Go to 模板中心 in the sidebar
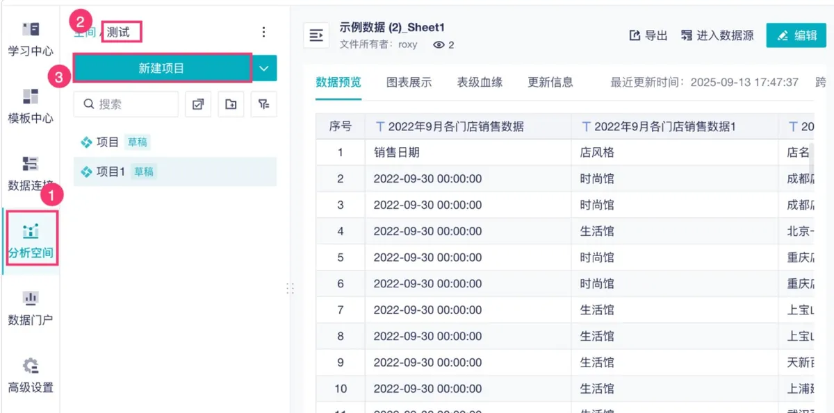834x413 pixels. pos(31,107)
